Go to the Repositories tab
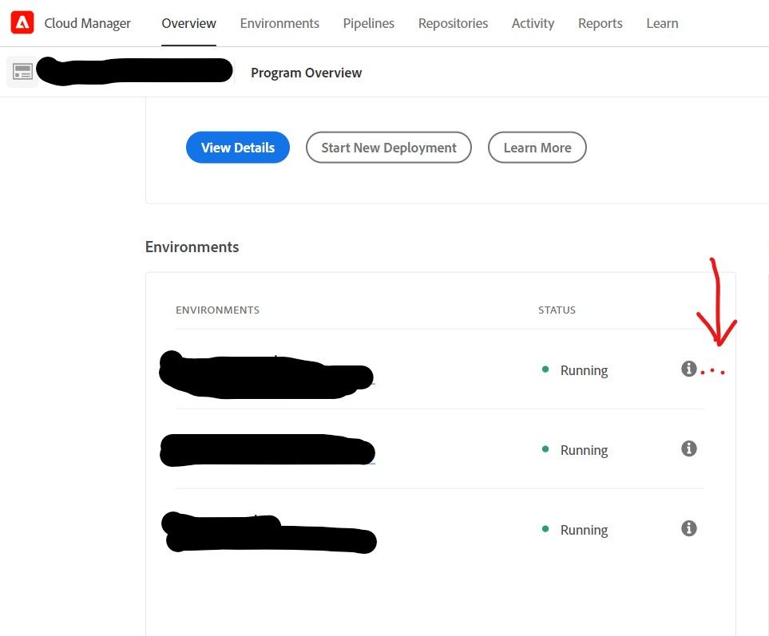This screenshot has width=769, height=636. (x=453, y=23)
